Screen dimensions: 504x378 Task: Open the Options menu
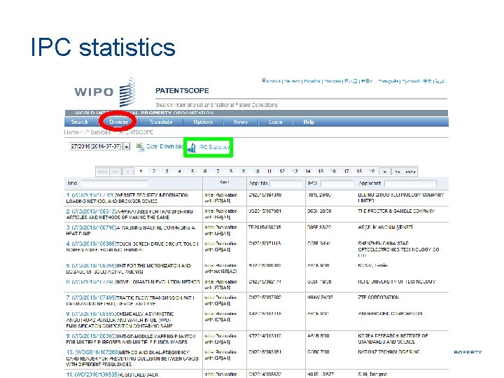pos(203,122)
